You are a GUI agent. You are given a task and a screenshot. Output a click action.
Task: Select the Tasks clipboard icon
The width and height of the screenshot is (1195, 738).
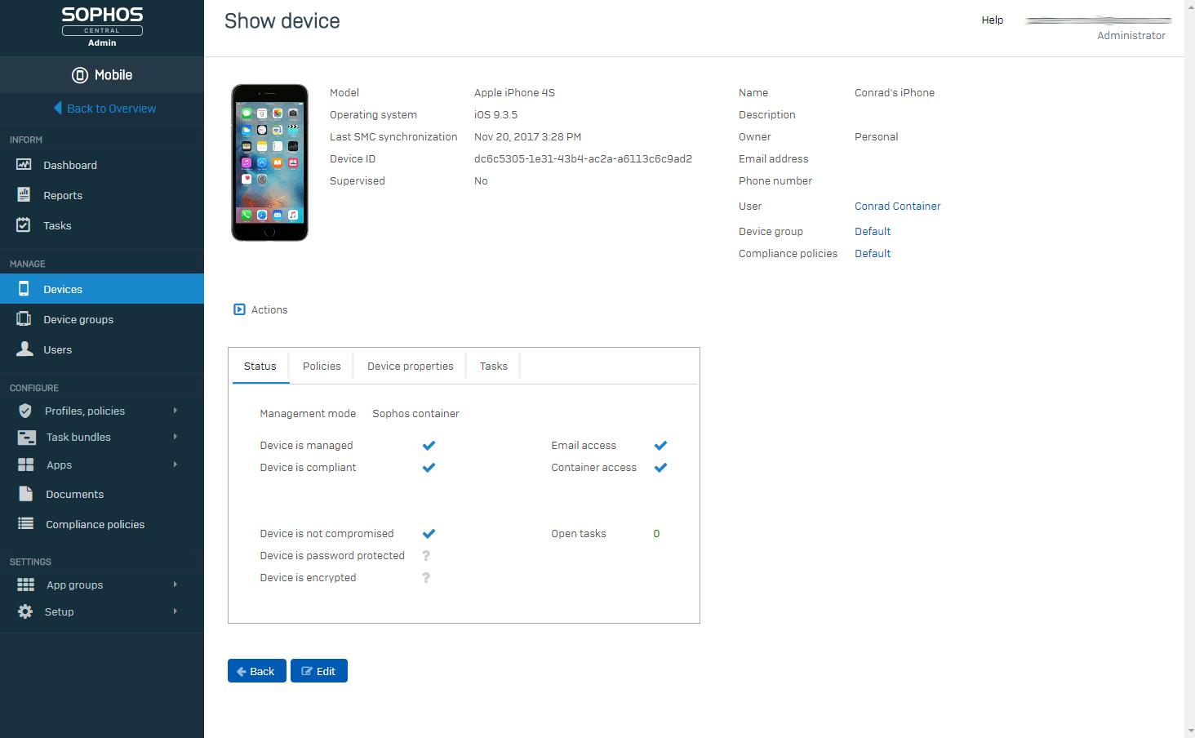coord(24,225)
